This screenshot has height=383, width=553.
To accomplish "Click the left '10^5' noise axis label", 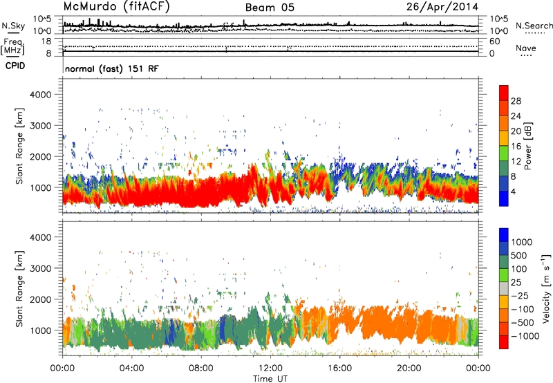I will click(x=42, y=19).
